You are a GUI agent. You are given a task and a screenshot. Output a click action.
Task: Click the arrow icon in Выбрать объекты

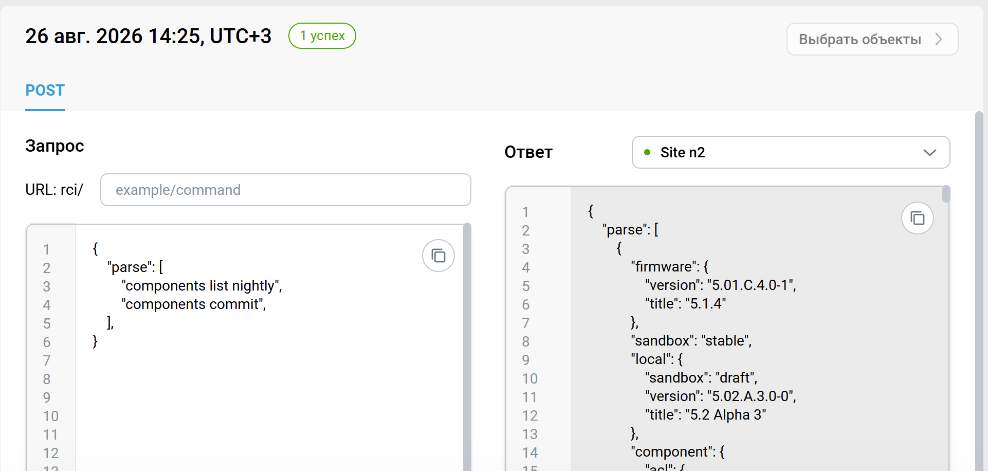(x=939, y=39)
